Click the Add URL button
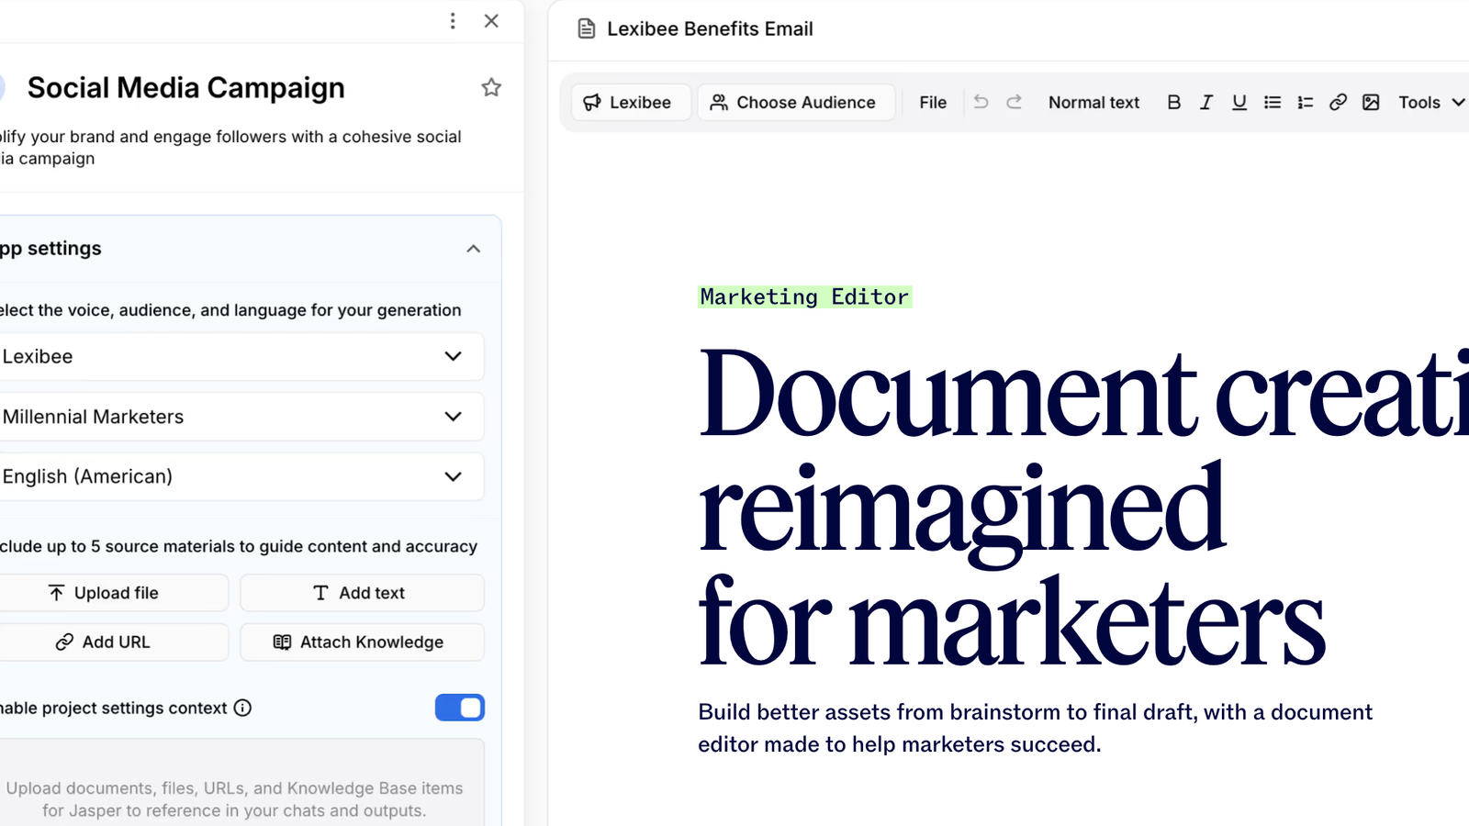This screenshot has height=826, width=1469. (112, 642)
